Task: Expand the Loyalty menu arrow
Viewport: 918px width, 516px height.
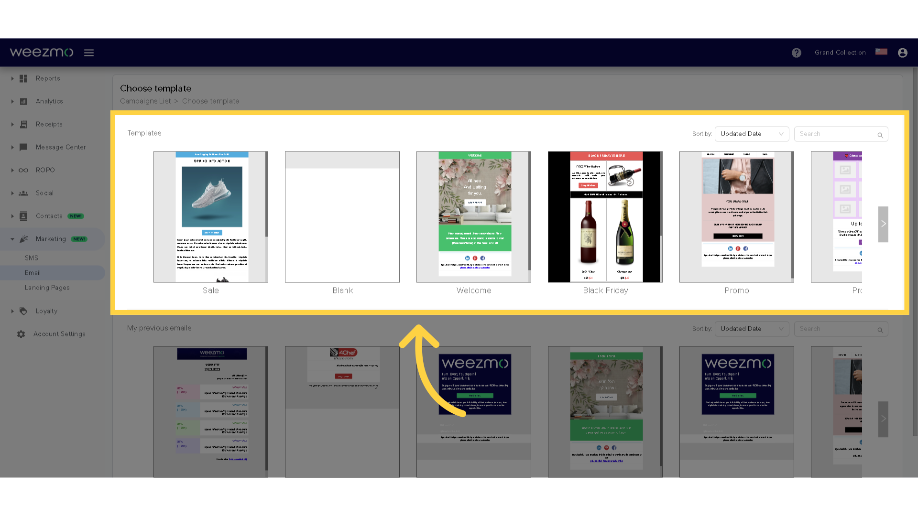Action: tap(12, 311)
